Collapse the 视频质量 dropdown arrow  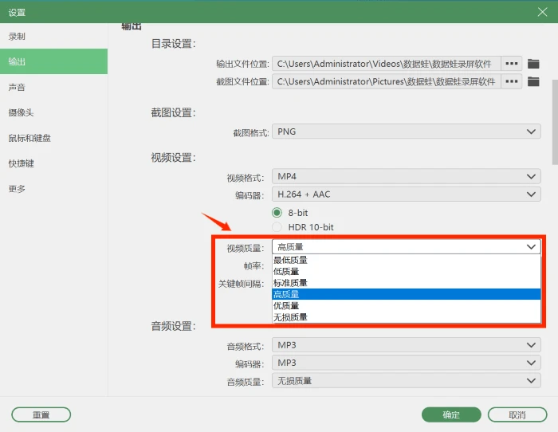(531, 247)
